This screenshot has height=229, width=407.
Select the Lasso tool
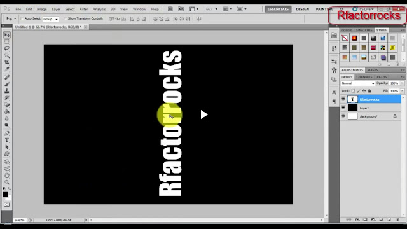[x=7, y=48]
